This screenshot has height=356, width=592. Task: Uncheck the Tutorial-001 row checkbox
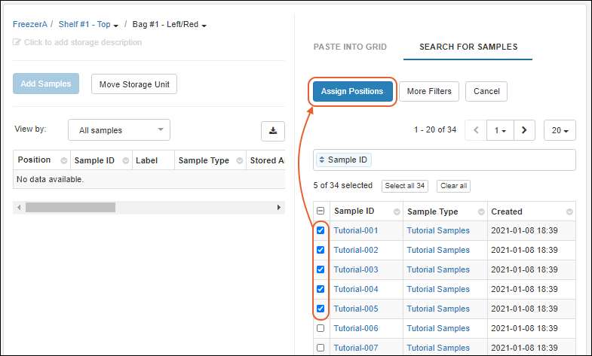pyautogui.click(x=321, y=230)
